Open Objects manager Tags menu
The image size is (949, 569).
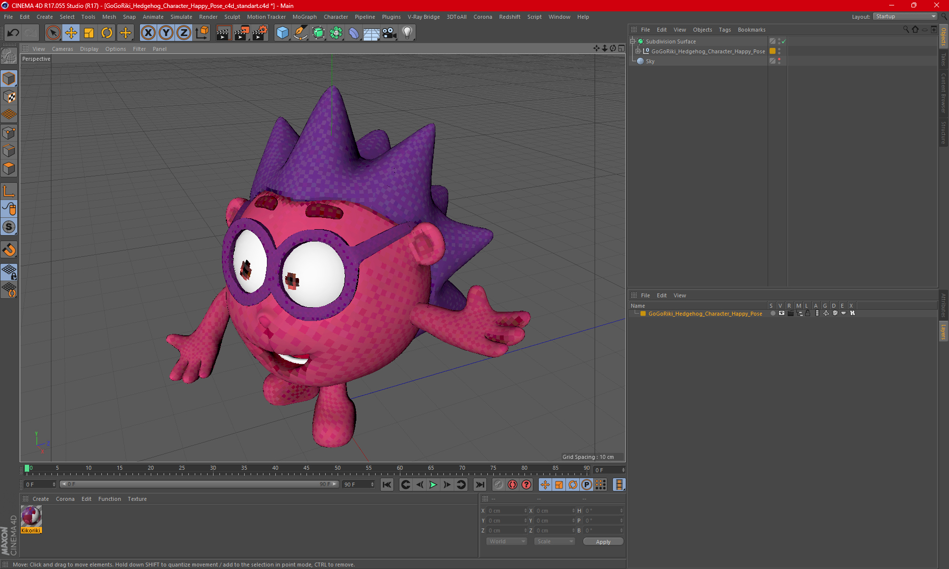[x=725, y=30]
